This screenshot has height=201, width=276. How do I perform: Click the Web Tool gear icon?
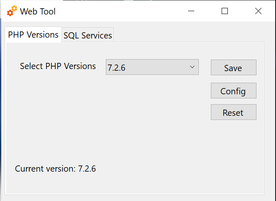[12, 11]
